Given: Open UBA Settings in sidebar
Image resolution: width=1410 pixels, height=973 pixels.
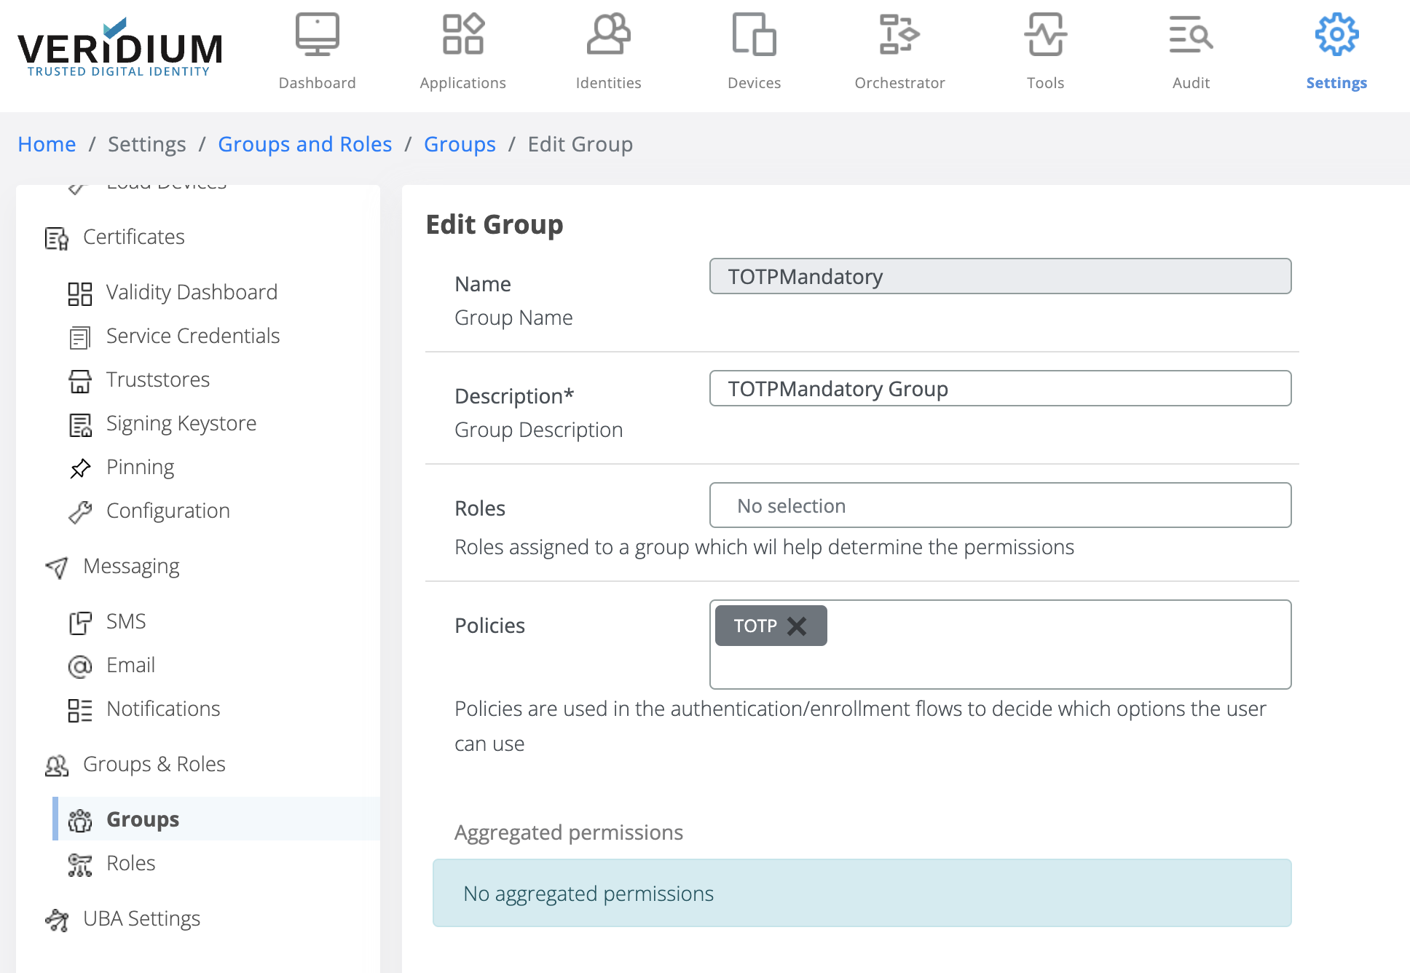Looking at the screenshot, I should tap(141, 919).
